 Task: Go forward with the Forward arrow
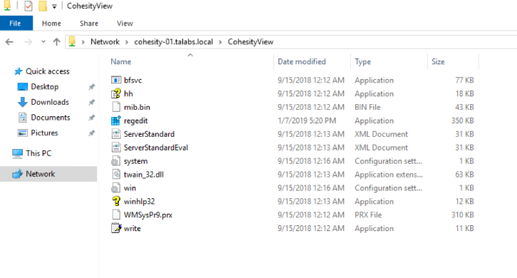(28, 42)
